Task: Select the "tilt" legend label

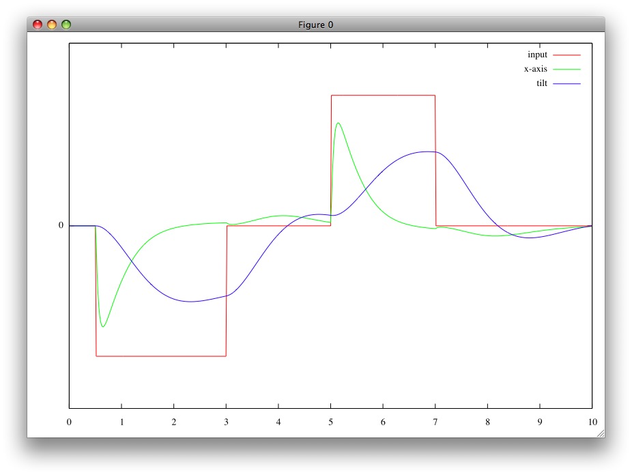Action: click(x=541, y=83)
